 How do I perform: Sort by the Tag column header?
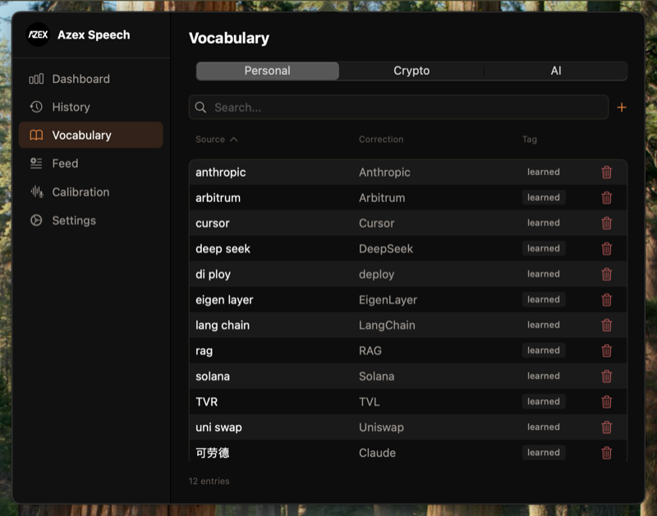(529, 139)
